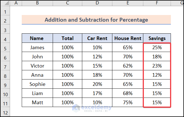Viewport: 184px width, 117px height.
Task: Select Matt's House Rent cell showing 75%
Action: tap(127, 103)
